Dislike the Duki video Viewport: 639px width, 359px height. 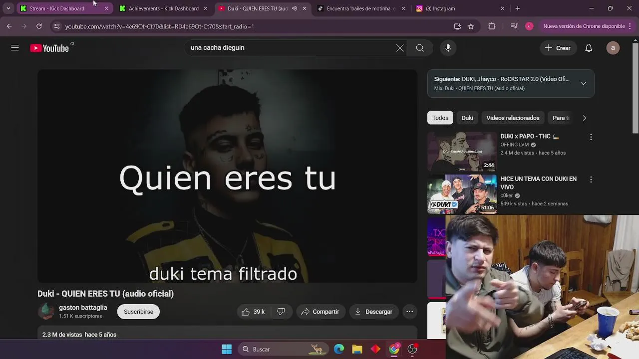[281, 312]
